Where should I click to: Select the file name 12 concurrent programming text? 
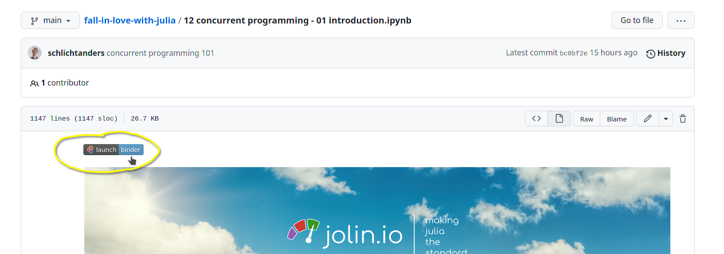point(297,20)
